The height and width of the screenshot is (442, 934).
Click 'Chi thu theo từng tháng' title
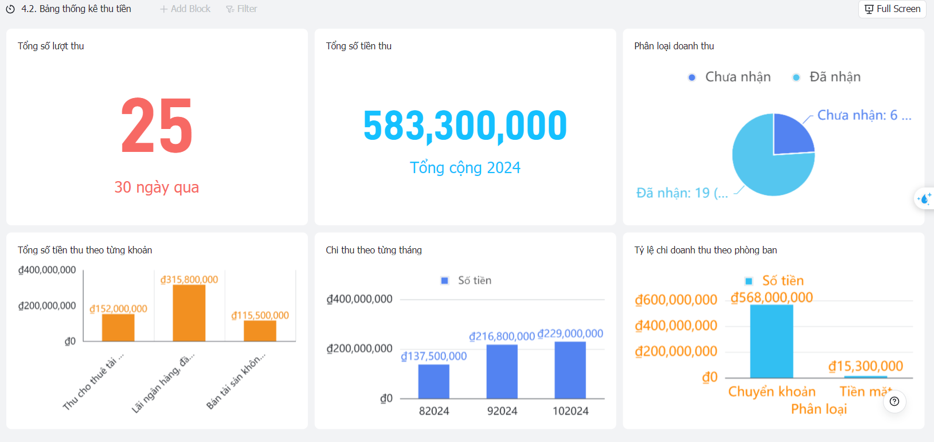[x=374, y=250]
